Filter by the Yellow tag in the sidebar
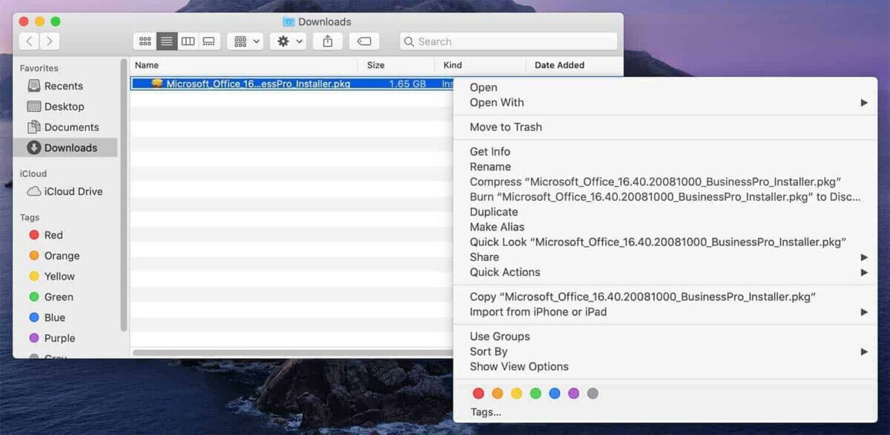The height and width of the screenshot is (435, 890). [x=51, y=276]
